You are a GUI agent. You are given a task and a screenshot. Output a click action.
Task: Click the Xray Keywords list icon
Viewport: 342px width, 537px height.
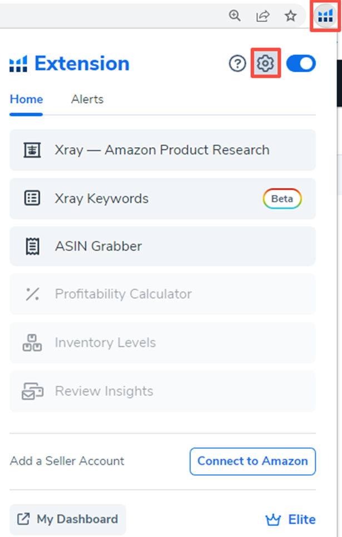(32, 198)
